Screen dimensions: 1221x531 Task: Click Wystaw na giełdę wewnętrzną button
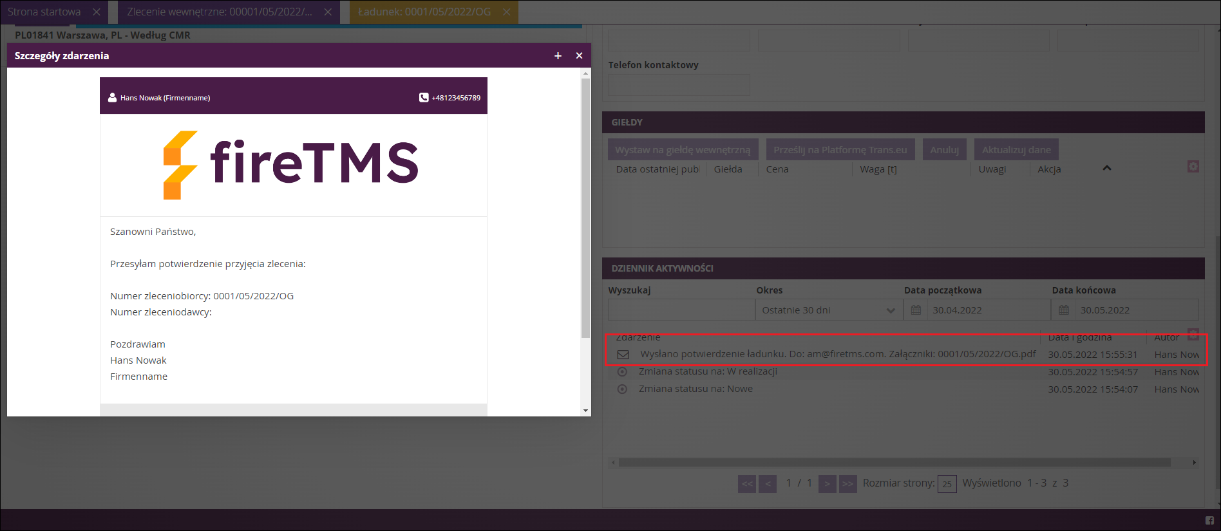pyautogui.click(x=683, y=149)
